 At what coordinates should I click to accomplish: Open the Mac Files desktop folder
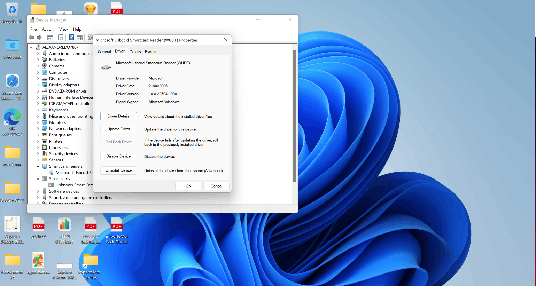12,49
